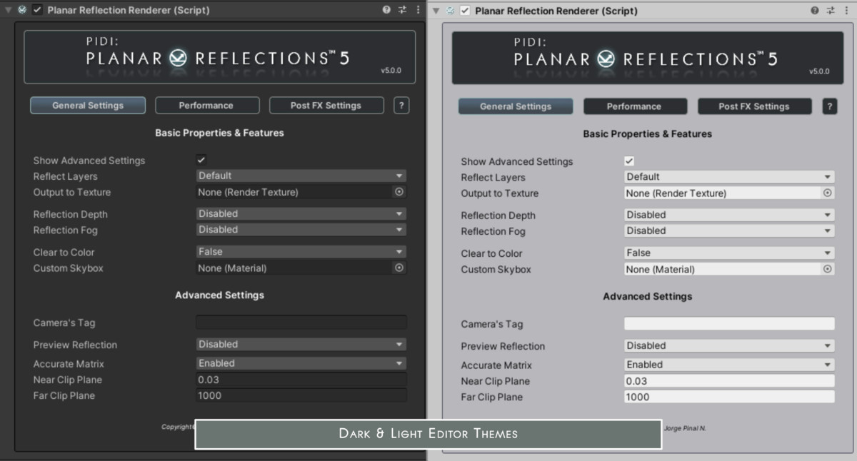Click the Near Clip Plane field, dark panel

tap(301, 380)
